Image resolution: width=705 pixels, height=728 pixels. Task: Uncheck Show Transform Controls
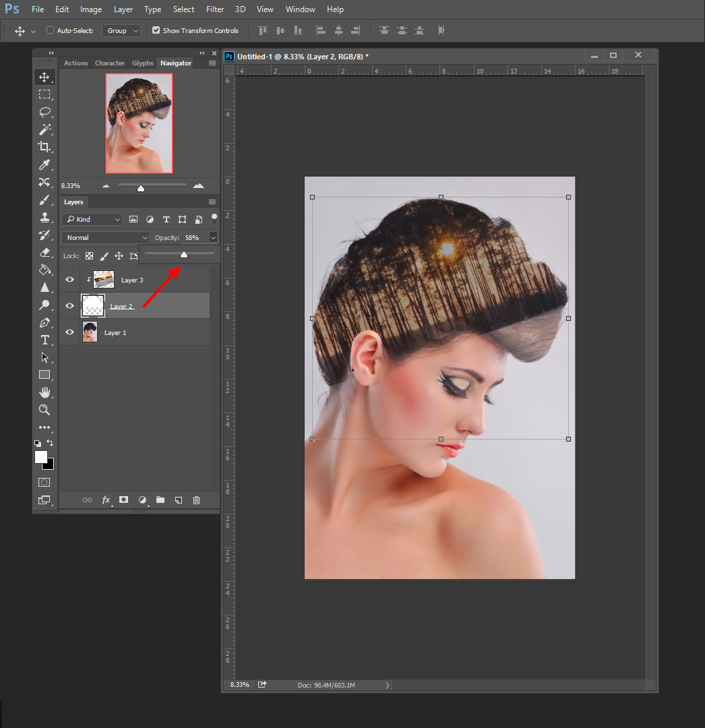tap(156, 30)
